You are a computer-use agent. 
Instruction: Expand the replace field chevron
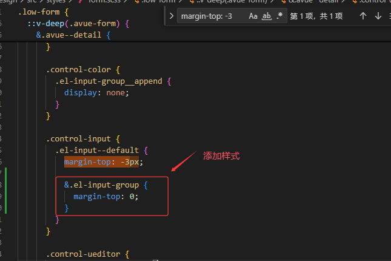172,16
